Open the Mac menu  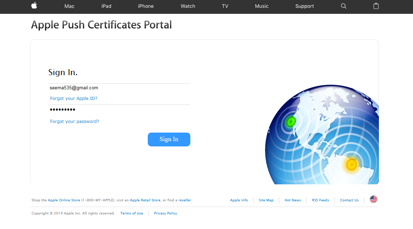69,6
